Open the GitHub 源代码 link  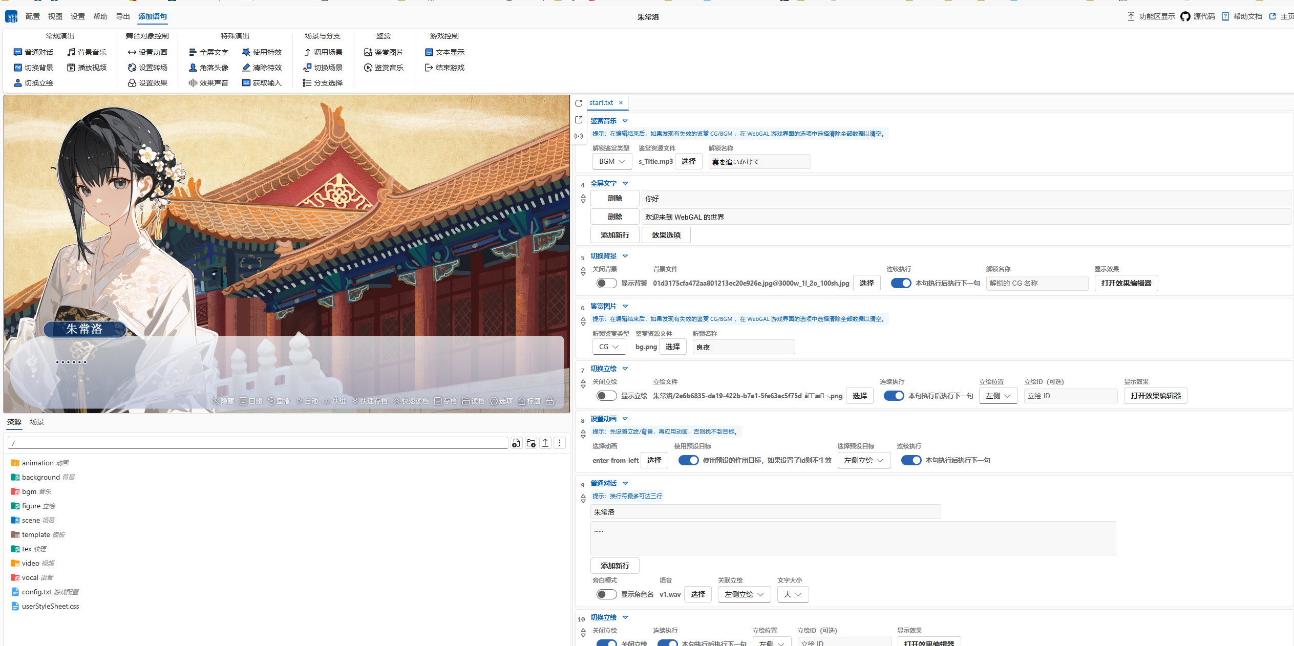click(1198, 16)
